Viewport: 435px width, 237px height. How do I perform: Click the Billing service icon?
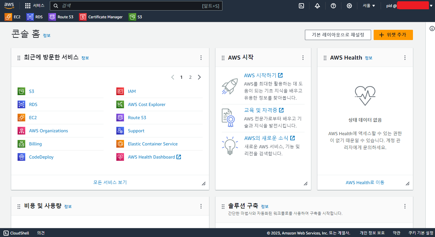[x=21, y=144]
